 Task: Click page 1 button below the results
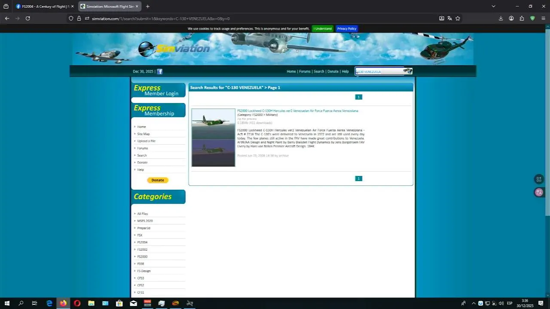coord(358,179)
